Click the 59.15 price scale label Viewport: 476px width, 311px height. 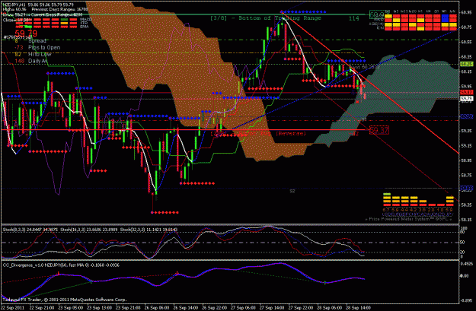(466, 146)
